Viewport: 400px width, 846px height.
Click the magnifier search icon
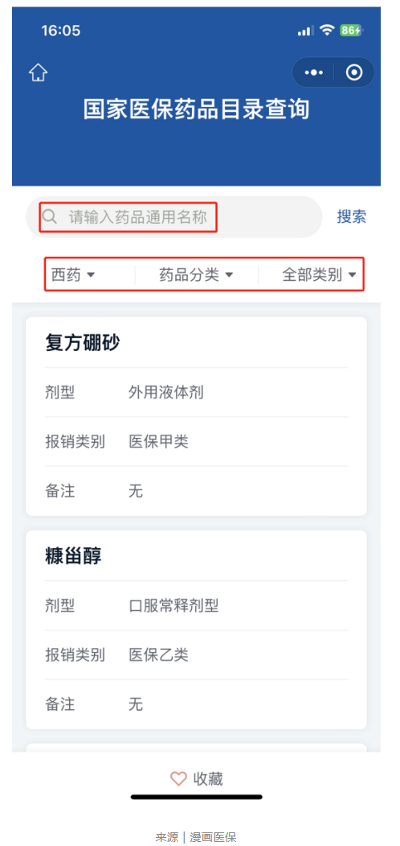pos(50,217)
